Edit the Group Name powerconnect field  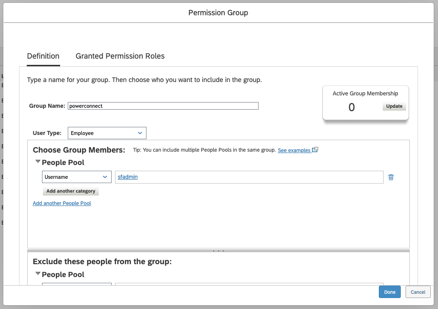pos(162,105)
